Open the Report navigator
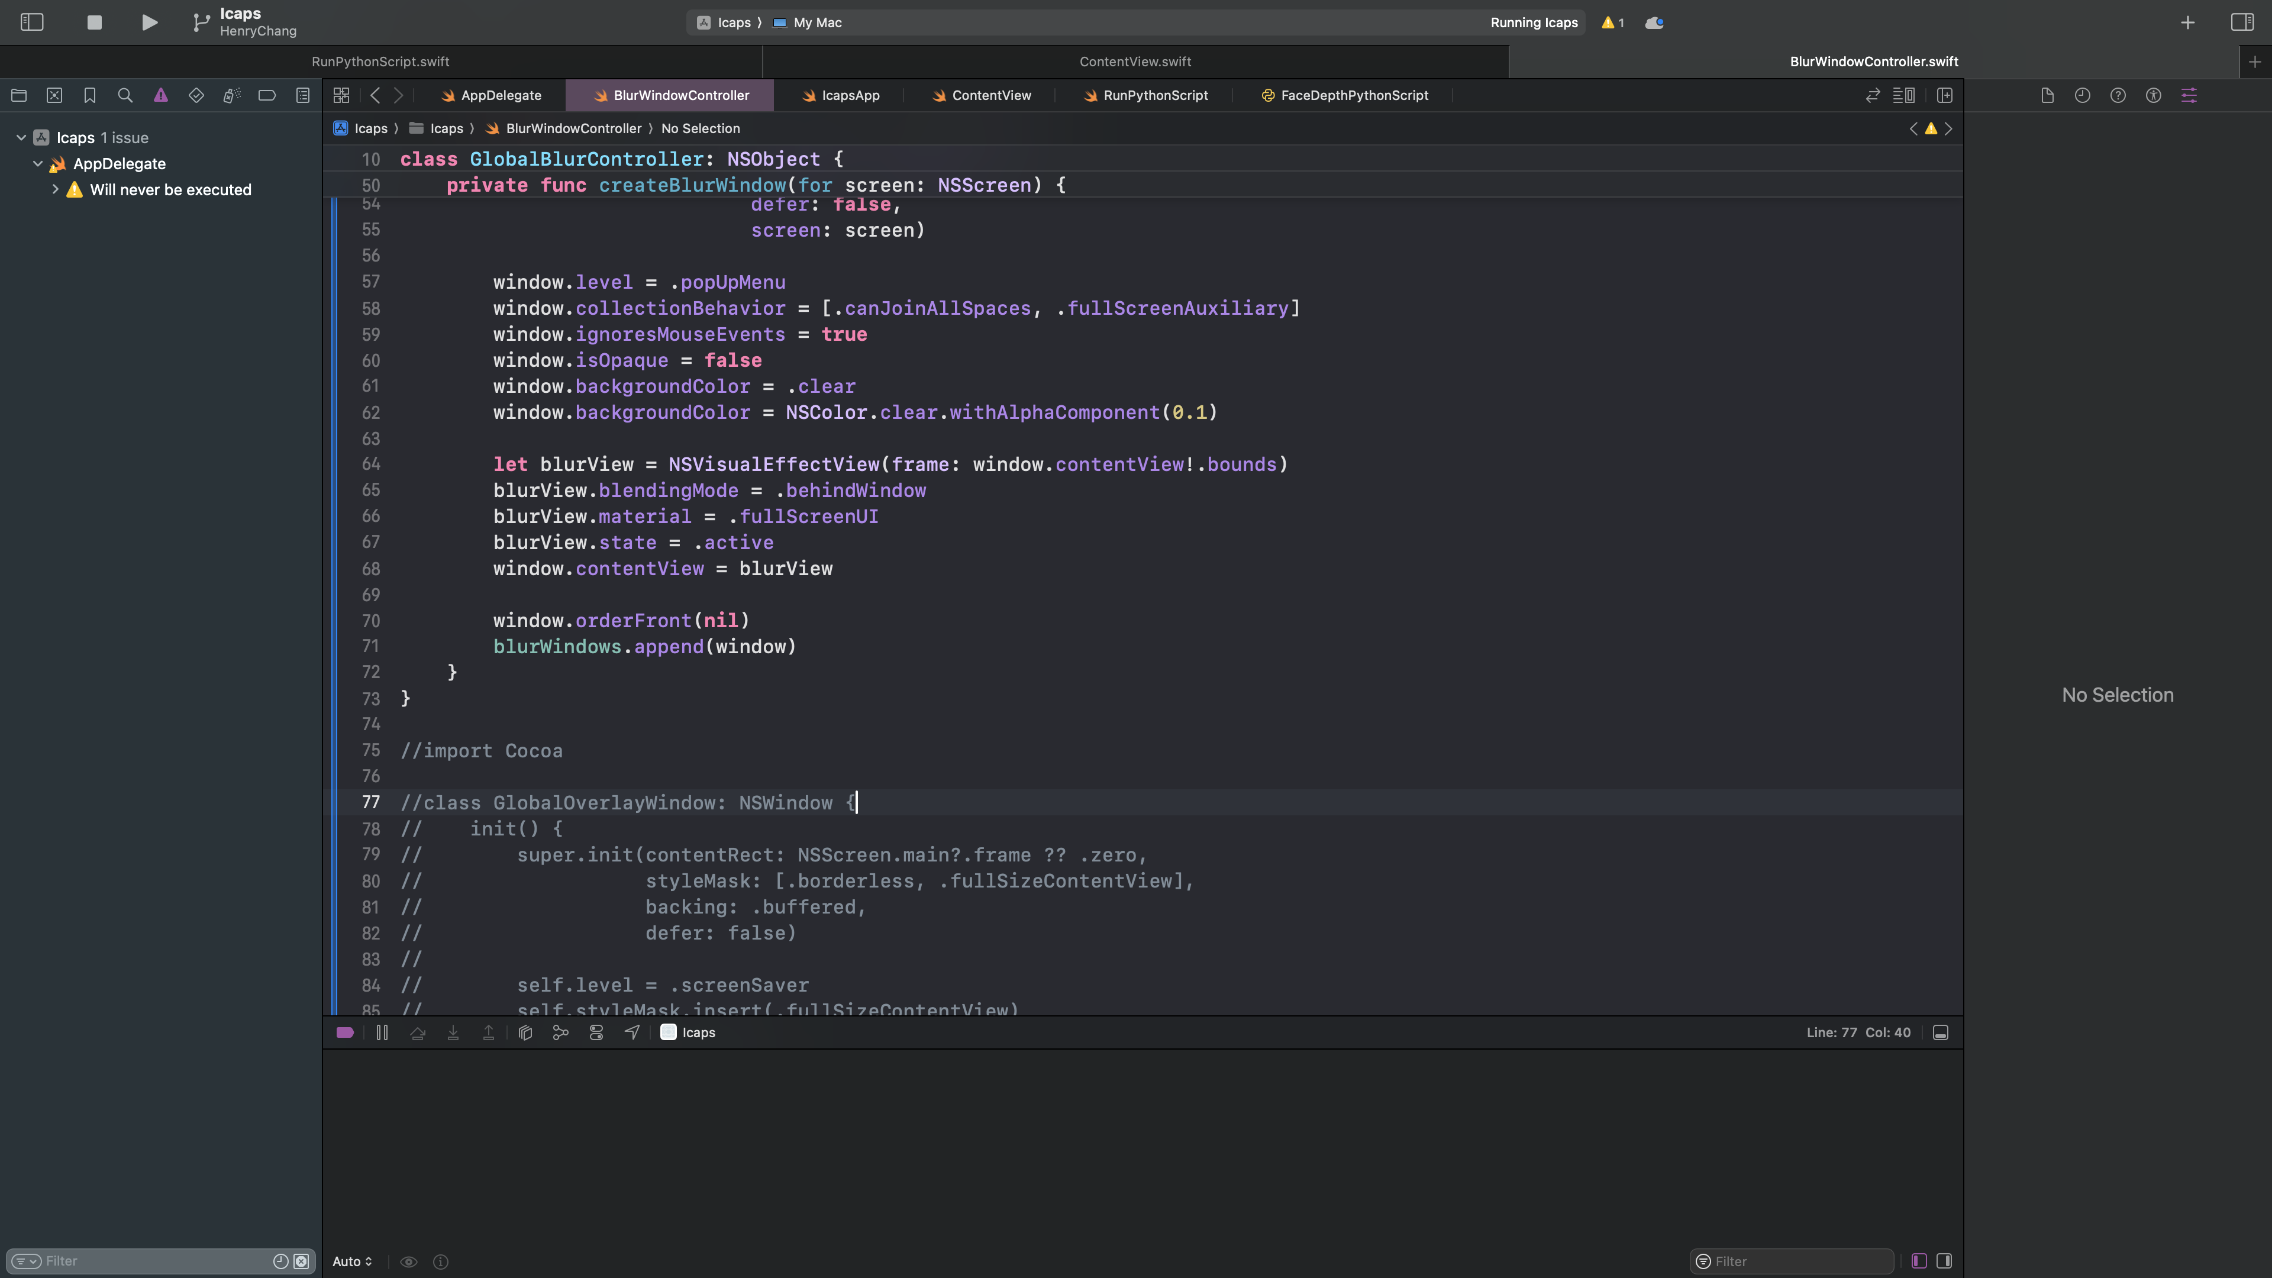Screen dimensions: 2272x1278 302,95
